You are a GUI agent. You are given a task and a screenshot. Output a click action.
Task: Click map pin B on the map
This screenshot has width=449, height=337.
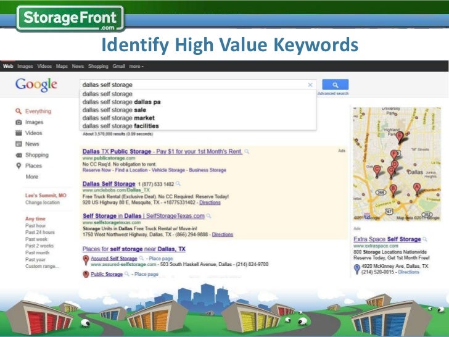point(393,190)
